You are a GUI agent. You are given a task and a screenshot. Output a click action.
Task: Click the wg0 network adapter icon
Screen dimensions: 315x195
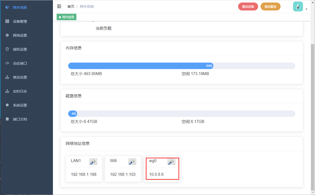click(x=171, y=162)
